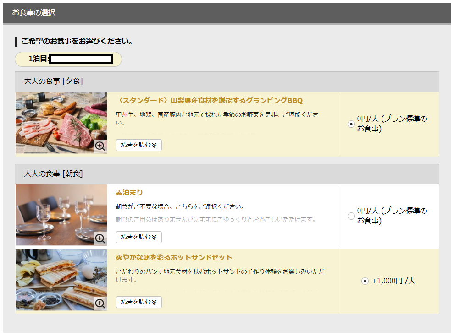Expand 続きを読む under the glamping BBQ
Screen dimensions: 454x336
pos(138,145)
